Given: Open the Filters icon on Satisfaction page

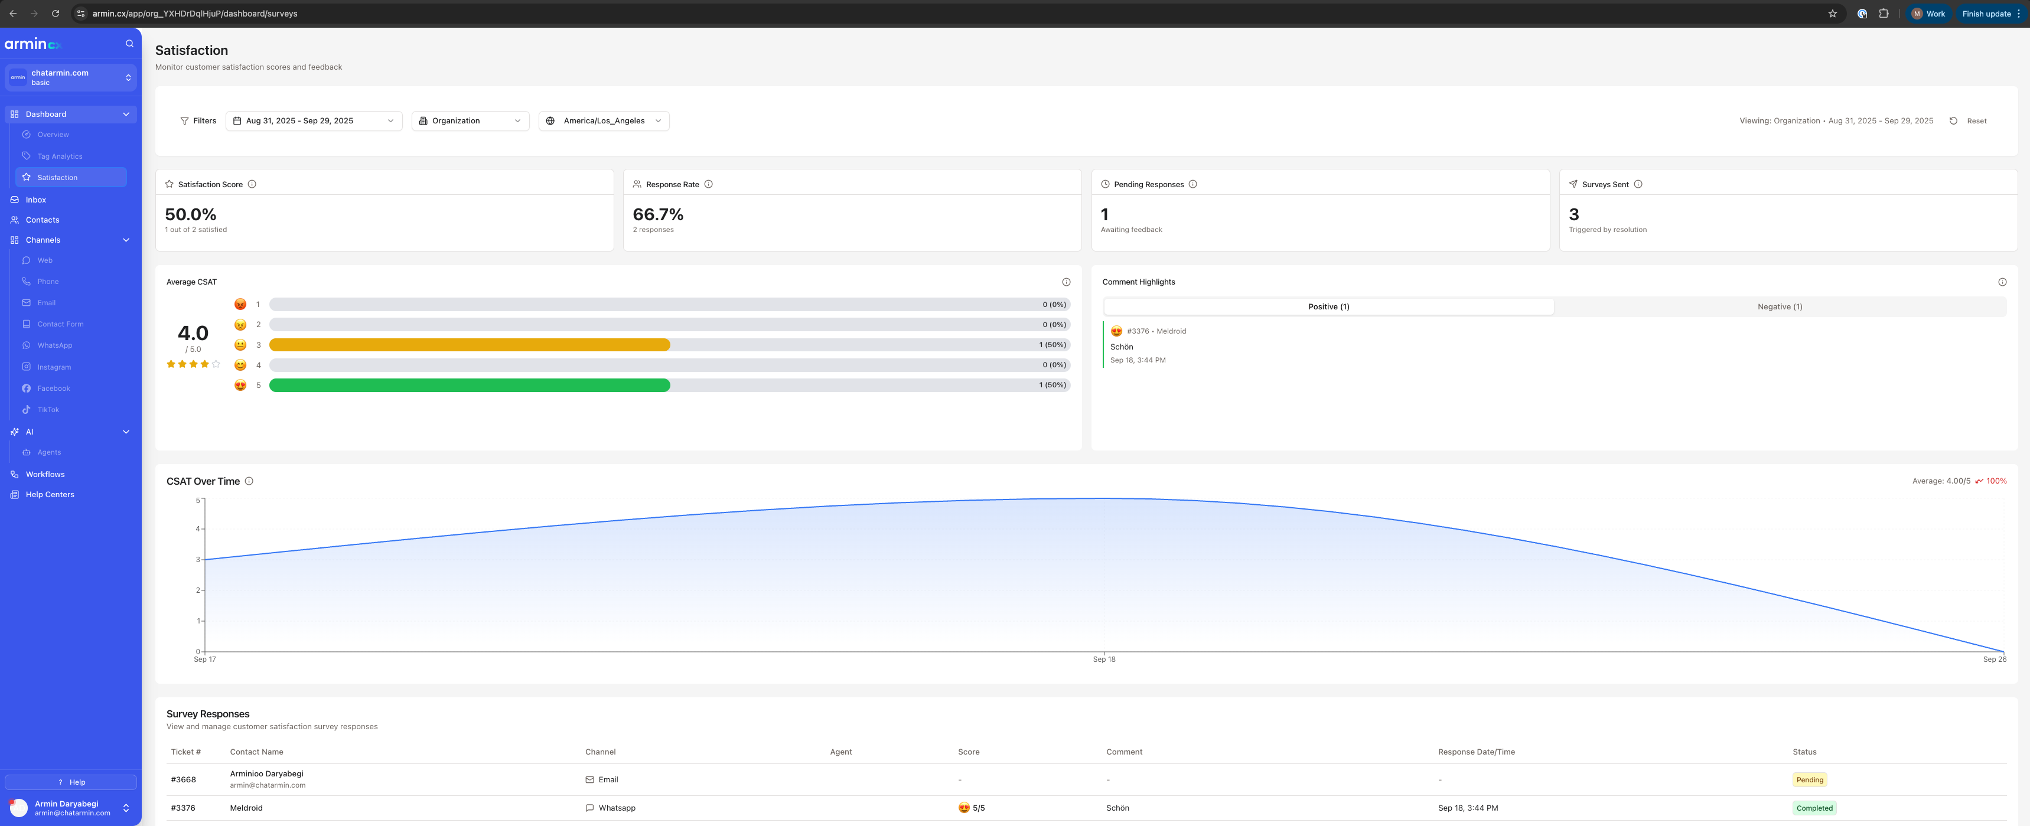Looking at the screenshot, I should [184, 120].
